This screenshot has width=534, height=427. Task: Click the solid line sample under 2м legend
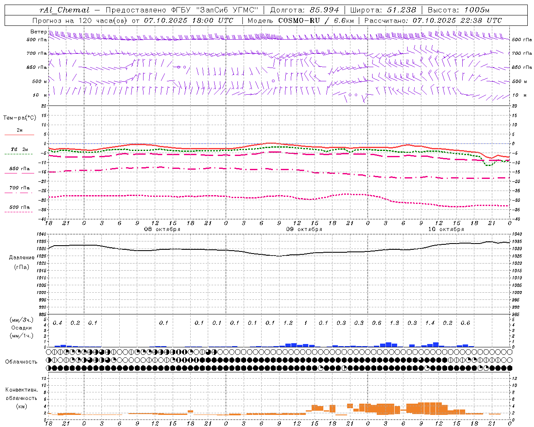tap(19, 135)
